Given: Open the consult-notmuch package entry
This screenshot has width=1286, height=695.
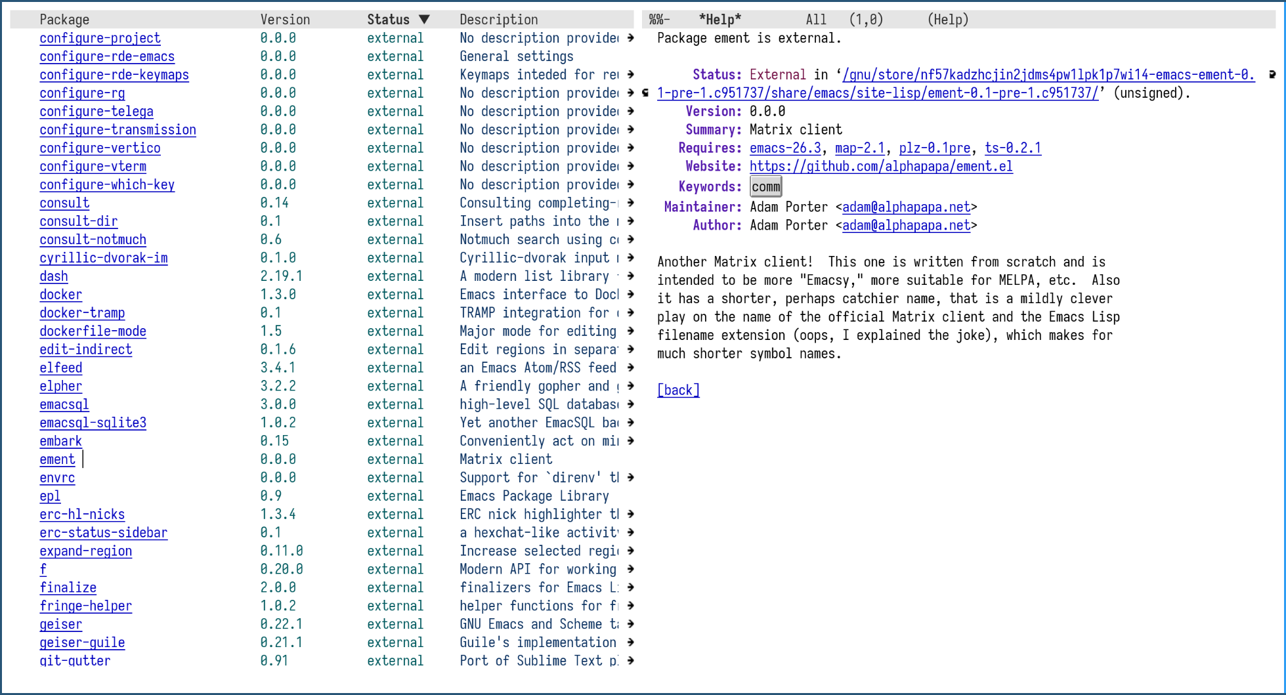Looking at the screenshot, I should (93, 240).
